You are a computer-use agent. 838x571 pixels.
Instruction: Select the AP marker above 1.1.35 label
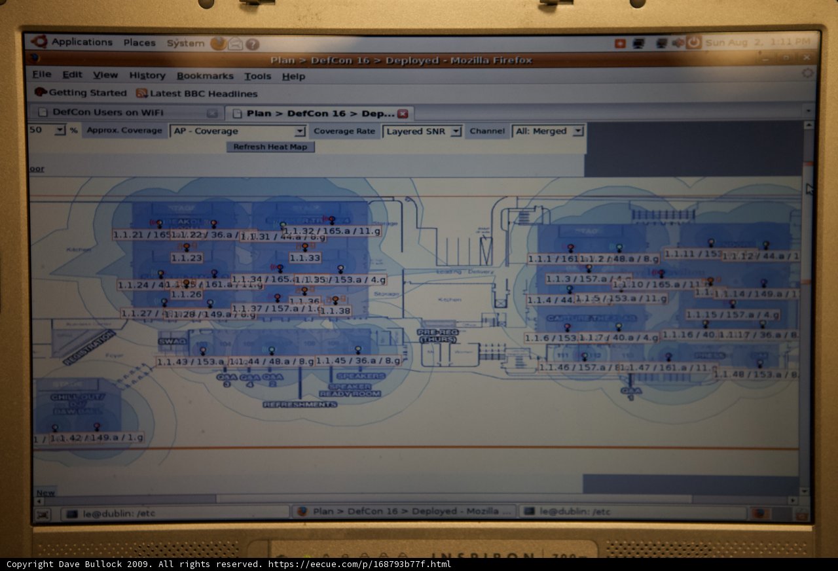[x=340, y=268]
